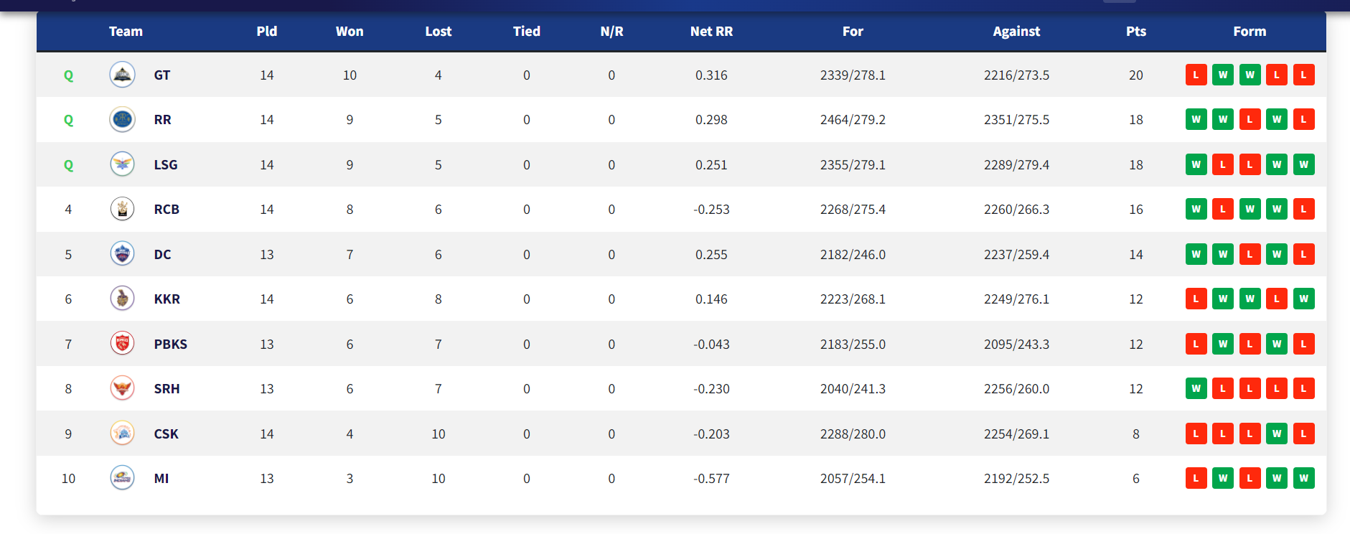Open the LSG team name link
Image resolution: width=1350 pixels, height=534 pixels.
tap(166, 164)
